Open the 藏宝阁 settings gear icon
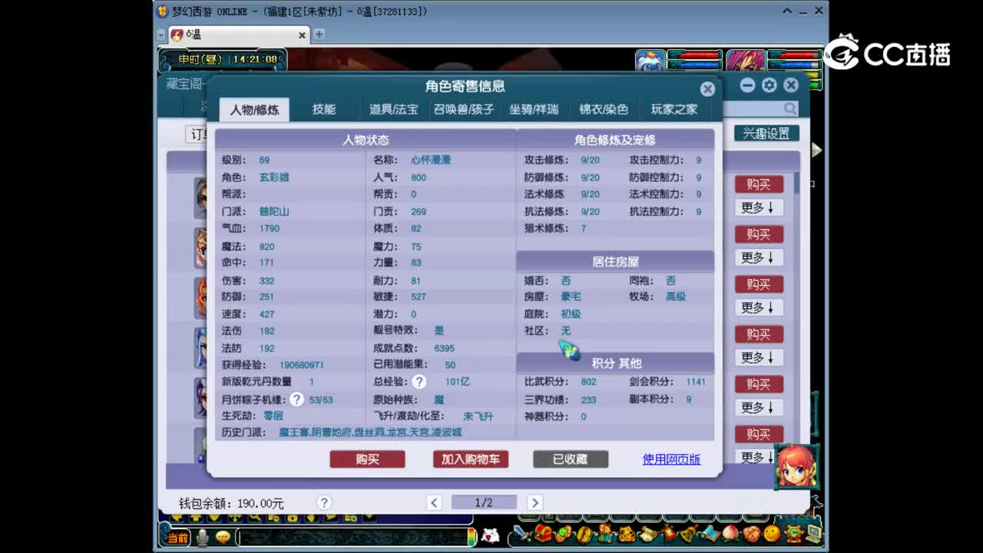Screen dimensions: 983x553 click(x=769, y=85)
